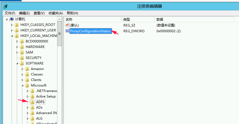
Task: Open the 收藏夹(A) menu
Action: click(x=56, y=13)
